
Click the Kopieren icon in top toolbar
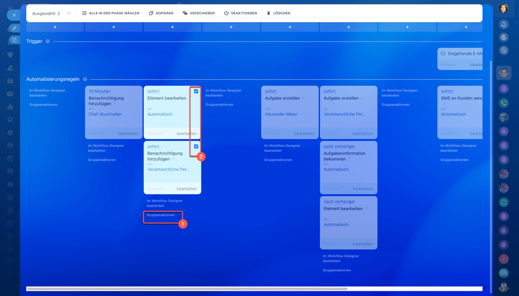[x=151, y=13]
